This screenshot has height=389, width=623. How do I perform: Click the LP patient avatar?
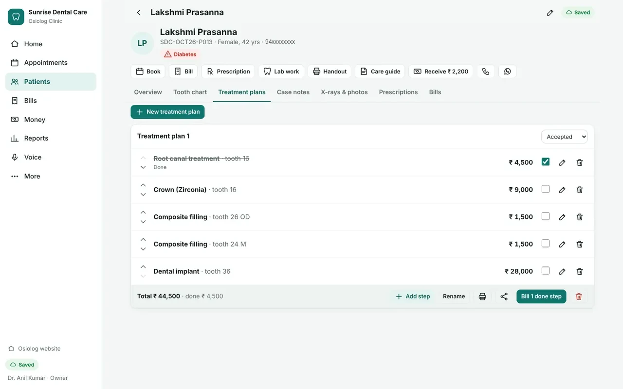pyautogui.click(x=142, y=43)
